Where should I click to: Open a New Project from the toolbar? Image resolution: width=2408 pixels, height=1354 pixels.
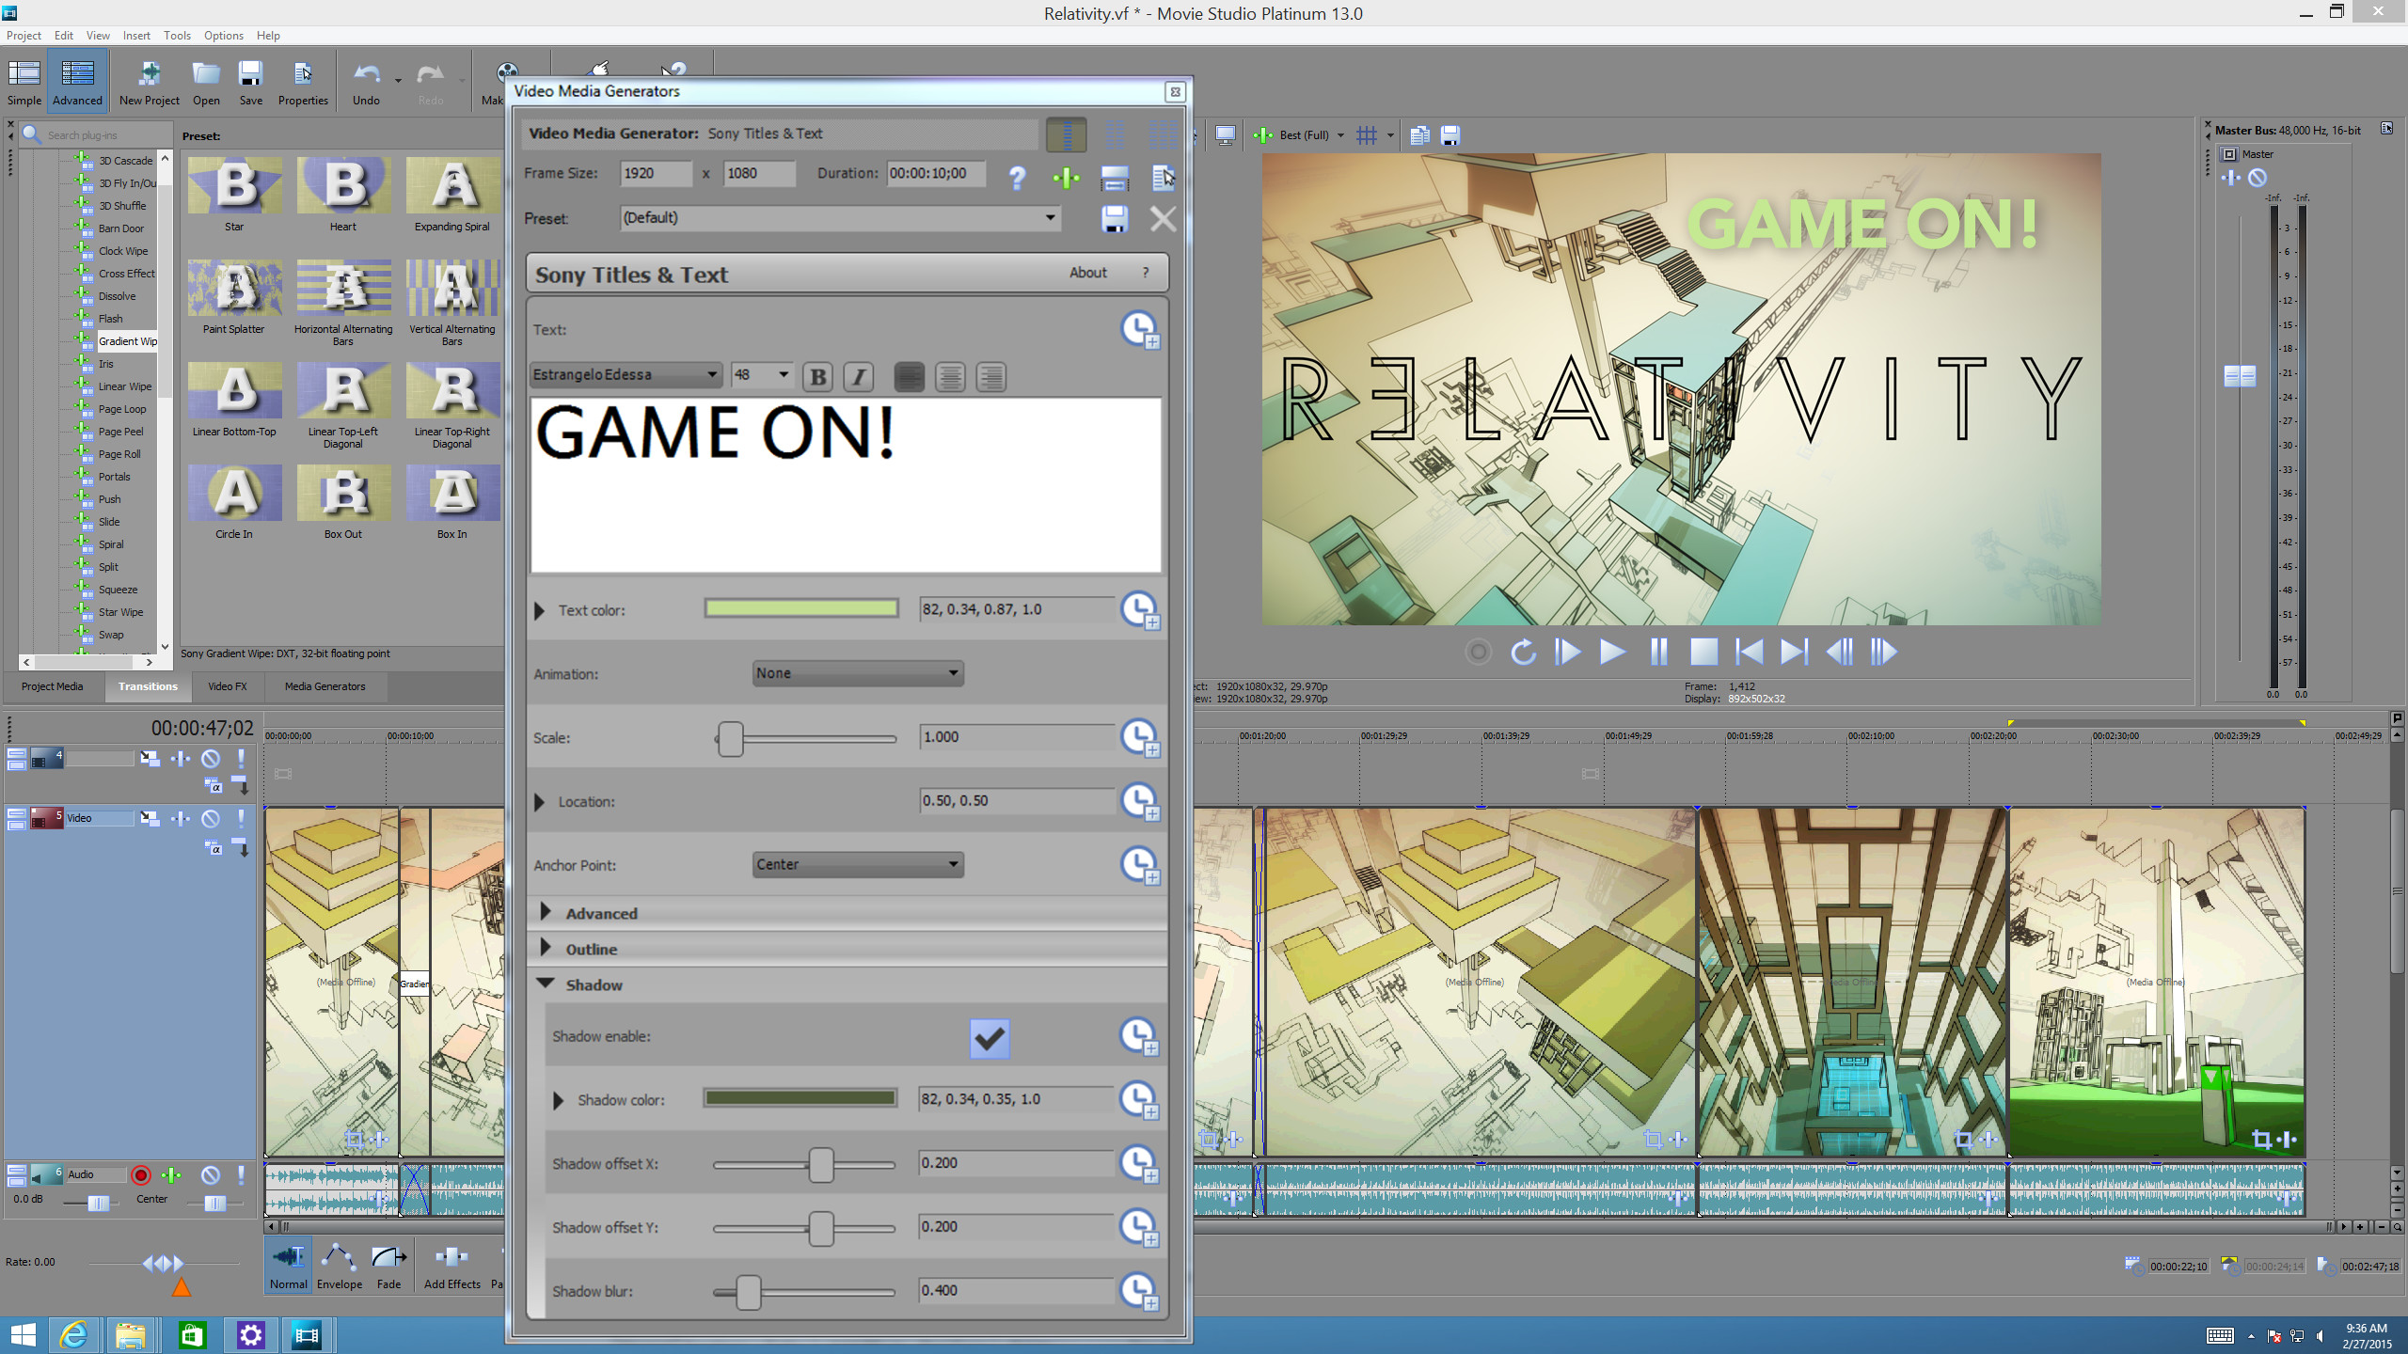[x=150, y=80]
